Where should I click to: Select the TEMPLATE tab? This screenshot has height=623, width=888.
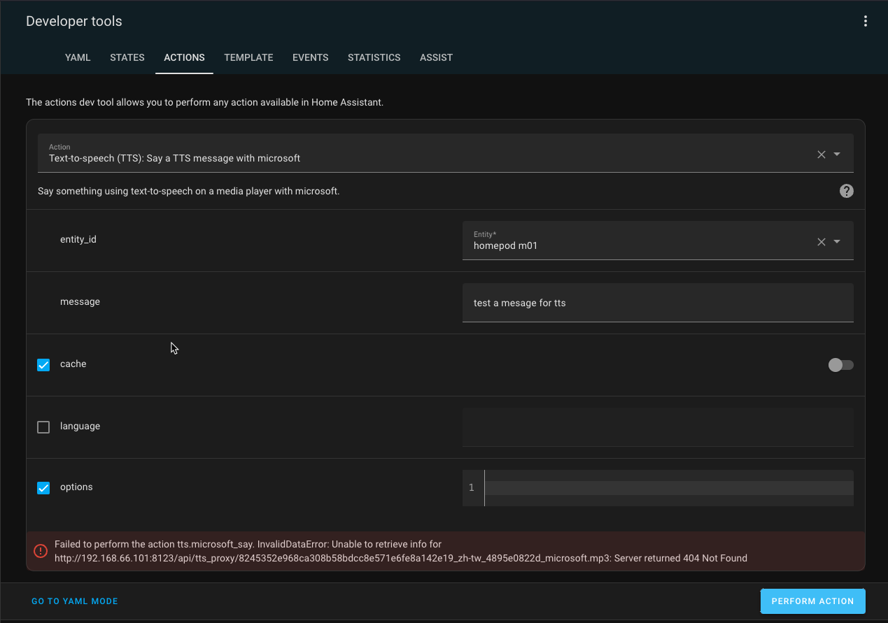pos(248,57)
